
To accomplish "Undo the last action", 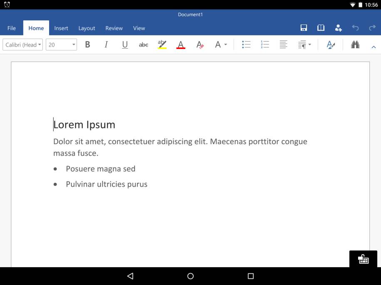I will click(355, 28).
